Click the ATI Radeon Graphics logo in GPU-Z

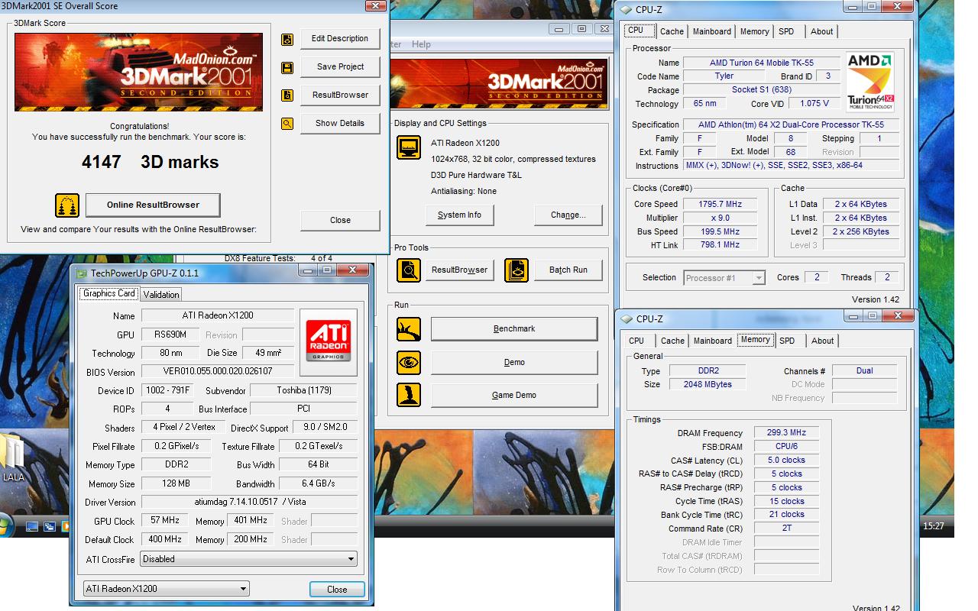pos(329,342)
